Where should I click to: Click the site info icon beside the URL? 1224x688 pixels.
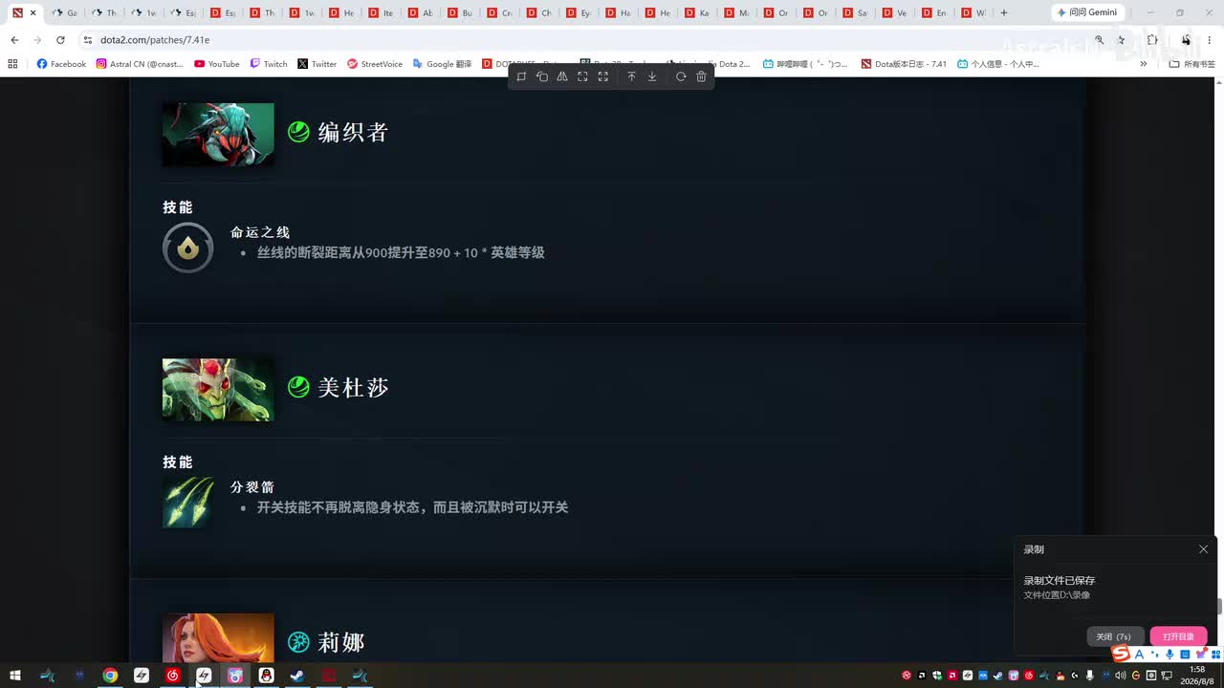click(x=87, y=40)
